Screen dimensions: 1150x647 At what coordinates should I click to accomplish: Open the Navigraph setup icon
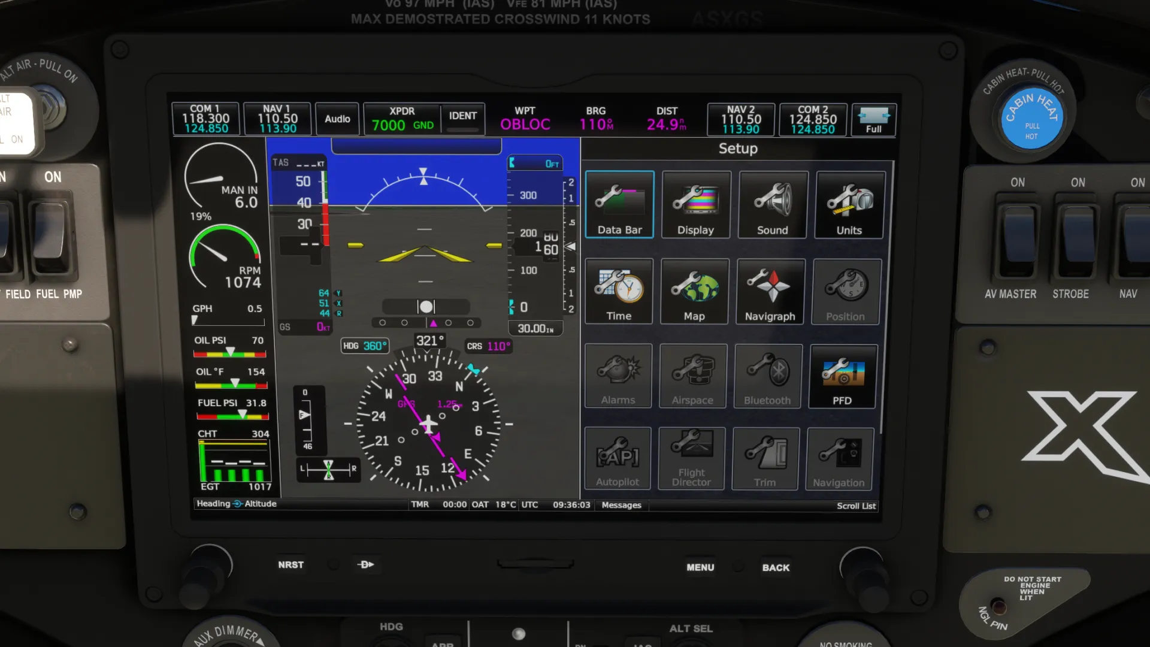click(770, 292)
